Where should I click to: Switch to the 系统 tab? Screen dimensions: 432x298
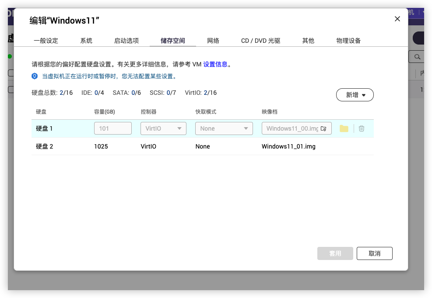(86, 41)
